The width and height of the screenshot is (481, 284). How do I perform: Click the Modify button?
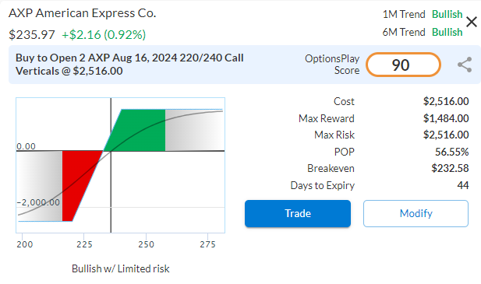point(416,213)
